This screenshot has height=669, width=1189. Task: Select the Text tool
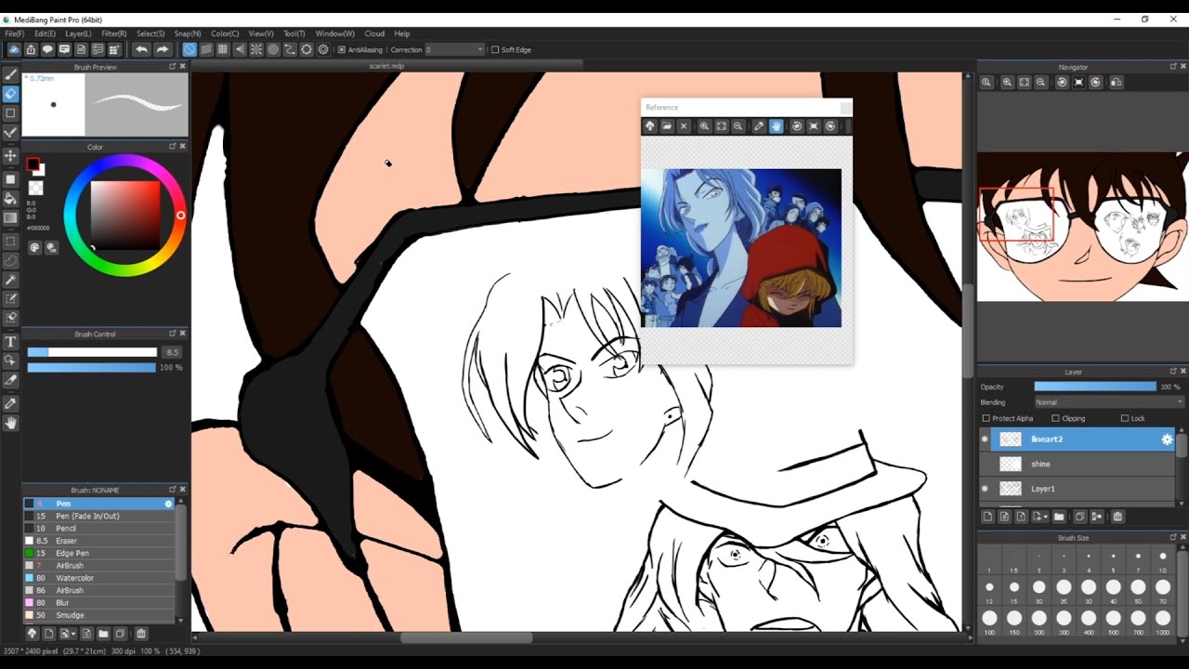(x=11, y=342)
